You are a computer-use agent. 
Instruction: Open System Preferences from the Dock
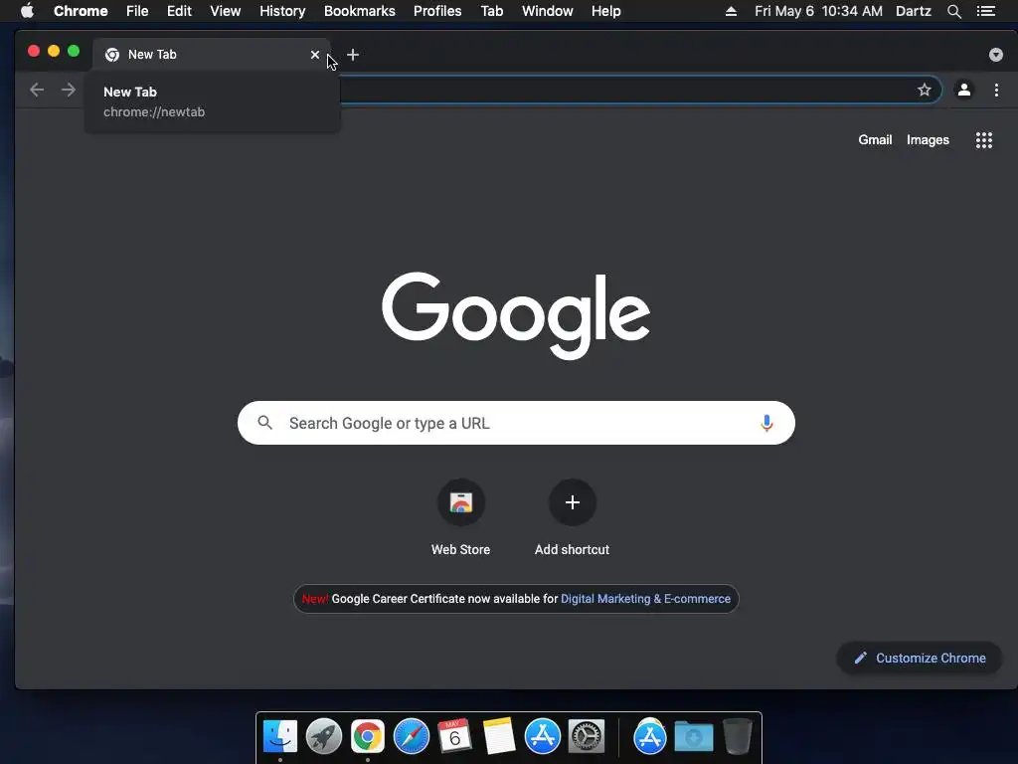[x=587, y=736]
